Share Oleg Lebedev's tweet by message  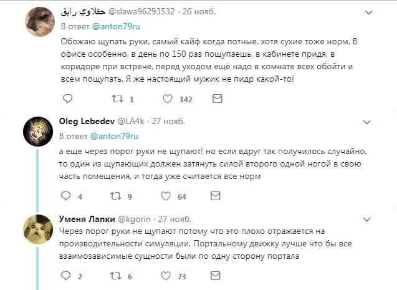tap(217, 196)
